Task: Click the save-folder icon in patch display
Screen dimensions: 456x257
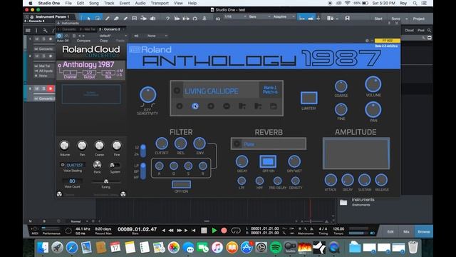Action: (274, 106)
